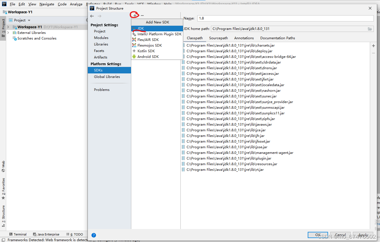Expand the External Libraries node
This screenshot has width=380, height=242.
(8, 33)
